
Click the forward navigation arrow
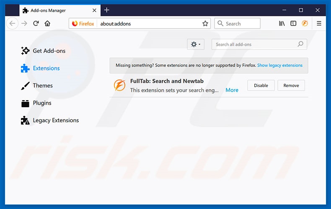(24, 23)
